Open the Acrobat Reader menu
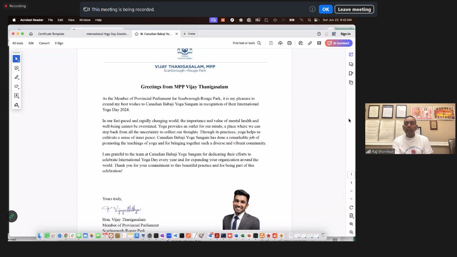Image resolution: width=457 pixels, height=257 pixels. tap(32, 20)
